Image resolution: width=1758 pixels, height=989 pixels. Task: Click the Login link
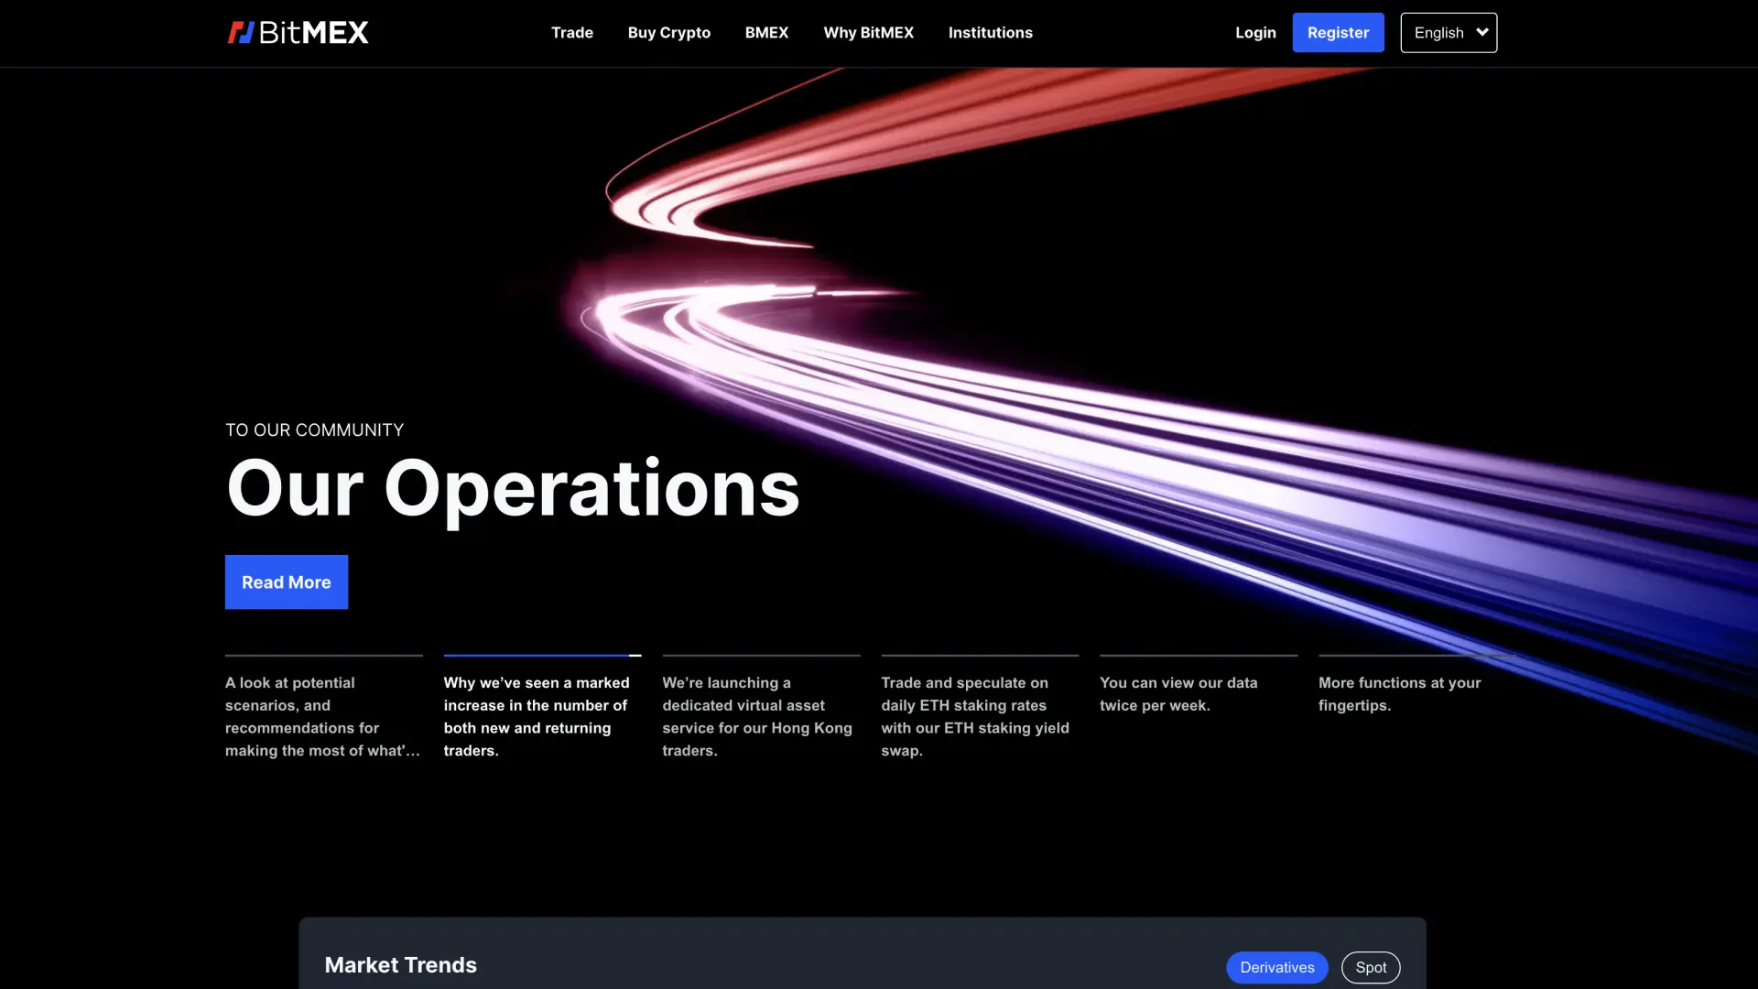pos(1254,33)
